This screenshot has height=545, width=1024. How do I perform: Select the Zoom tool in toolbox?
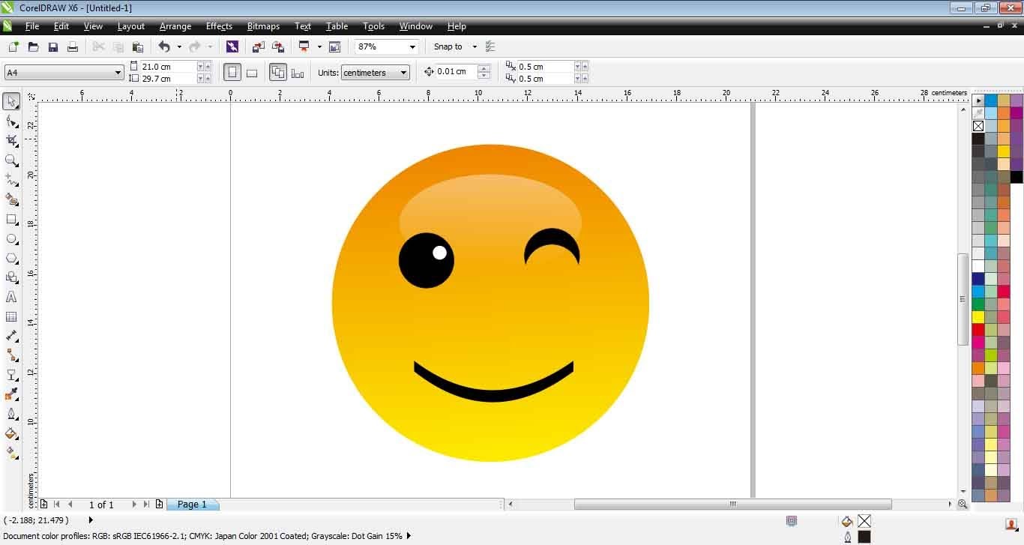click(x=11, y=160)
